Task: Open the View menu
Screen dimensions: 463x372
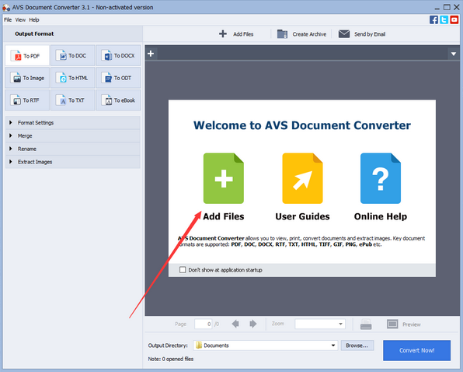Action: (20, 19)
